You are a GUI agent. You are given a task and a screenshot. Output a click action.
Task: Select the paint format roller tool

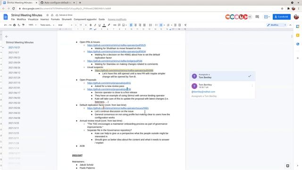(x=23, y=25)
